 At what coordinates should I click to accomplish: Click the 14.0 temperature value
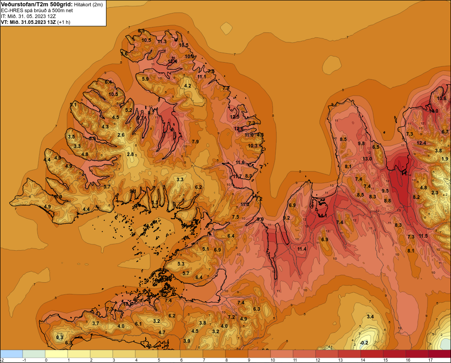coord(434,111)
